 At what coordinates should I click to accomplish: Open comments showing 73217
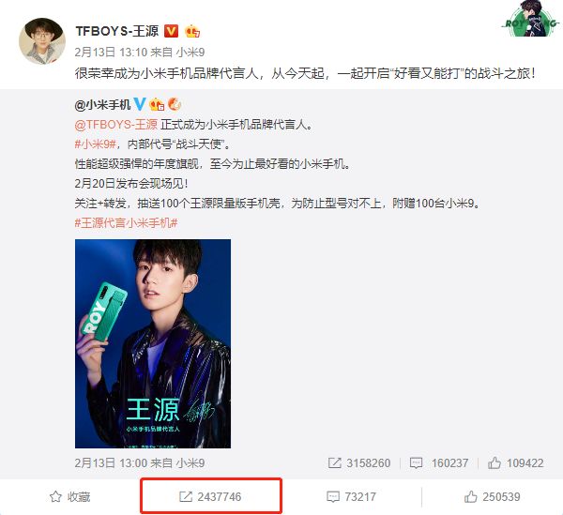coord(351,496)
